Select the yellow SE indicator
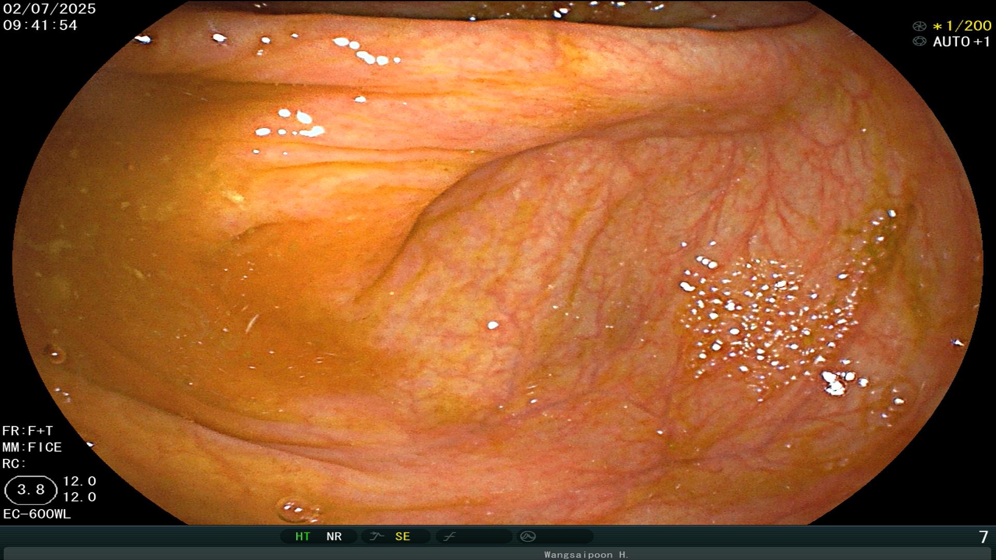Viewport: 996px width, 560px height. click(x=403, y=536)
